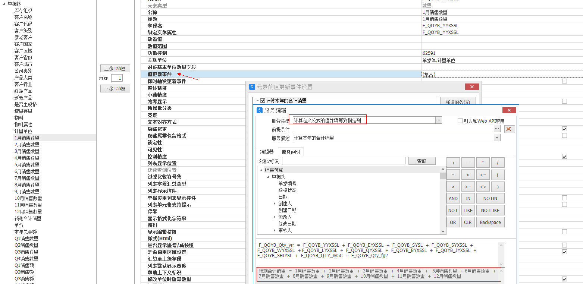This screenshot has height=284, width=583.
Task: Insert the plus operator
Action: point(453,163)
